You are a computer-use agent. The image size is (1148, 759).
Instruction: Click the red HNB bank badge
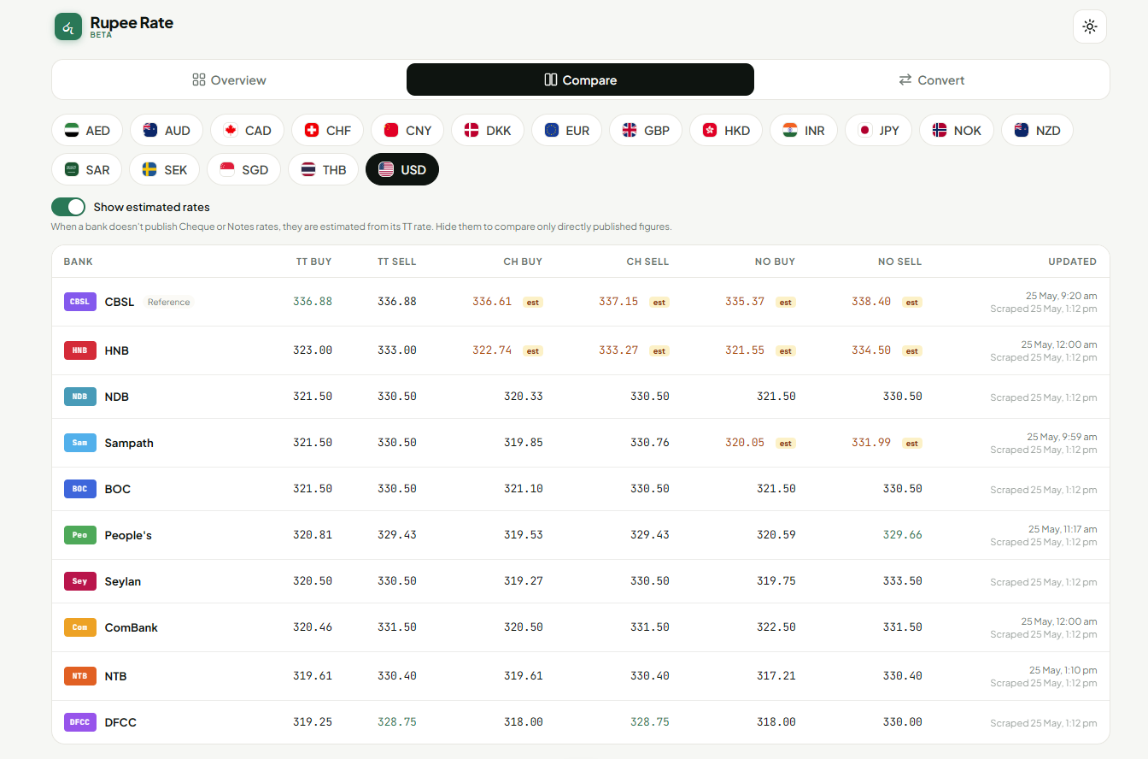79,350
